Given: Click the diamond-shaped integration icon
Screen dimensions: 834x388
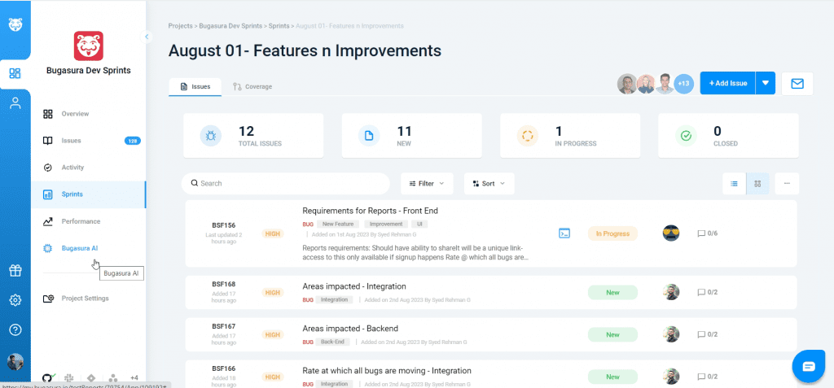Looking at the screenshot, I should click(91, 378).
